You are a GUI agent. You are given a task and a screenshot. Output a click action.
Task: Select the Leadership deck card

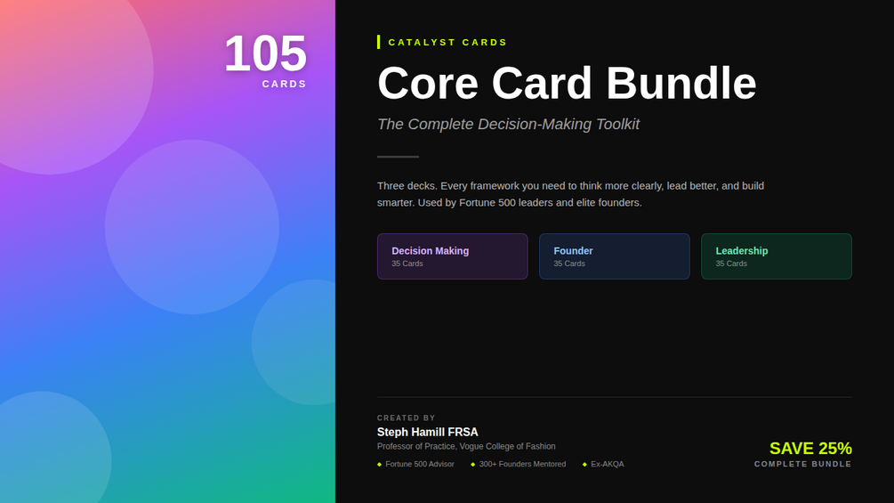(776, 256)
